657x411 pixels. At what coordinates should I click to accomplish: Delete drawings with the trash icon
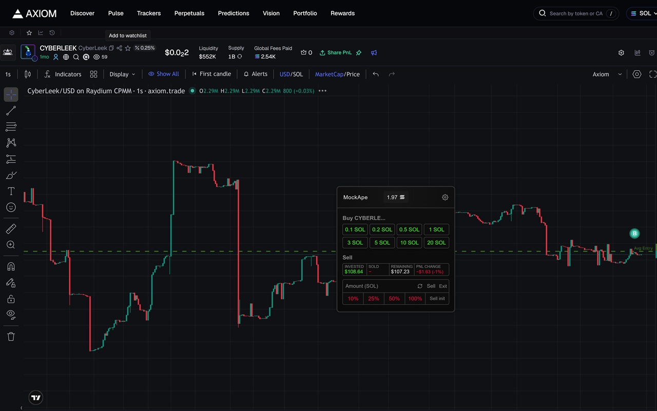tap(11, 337)
